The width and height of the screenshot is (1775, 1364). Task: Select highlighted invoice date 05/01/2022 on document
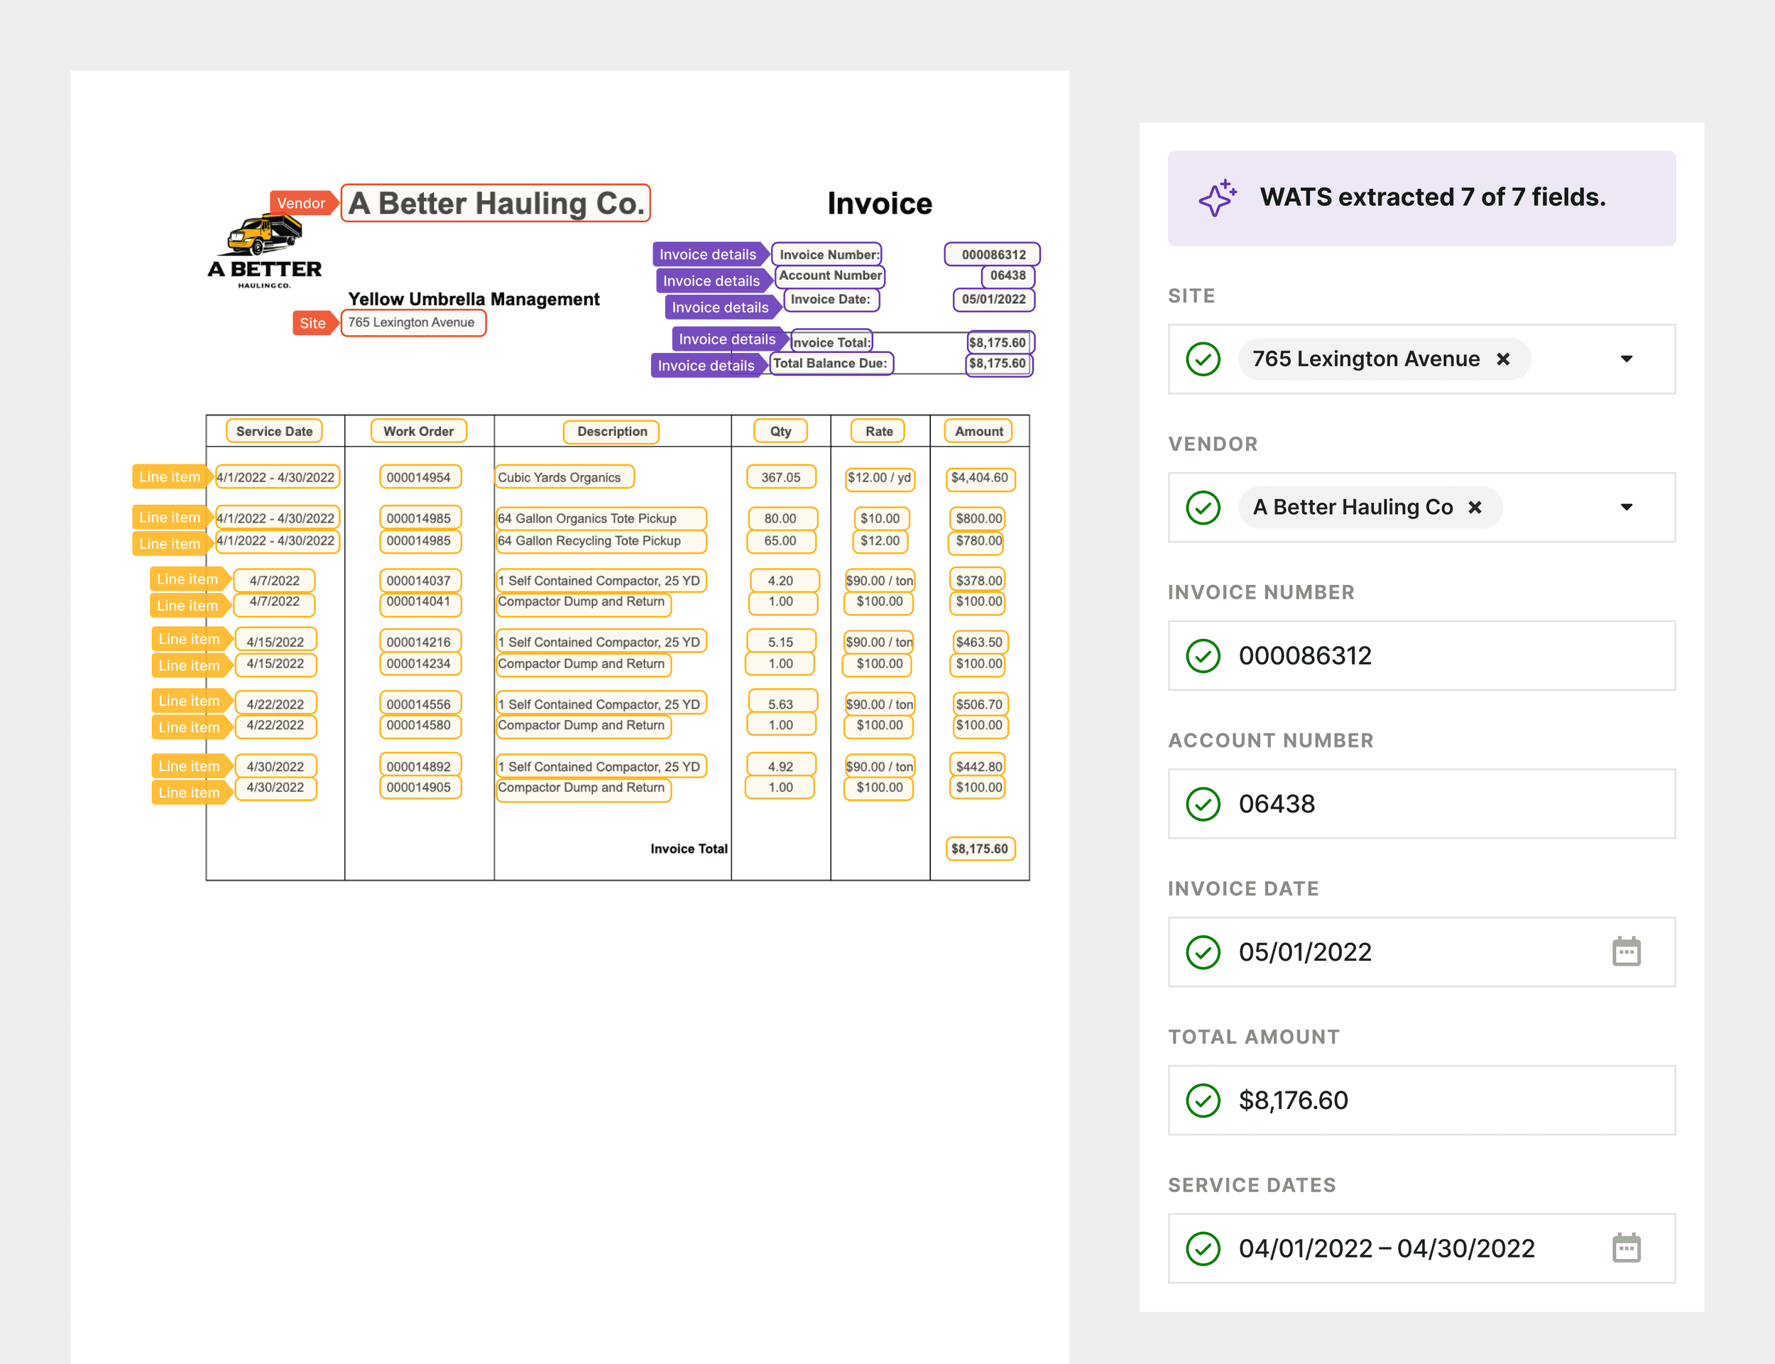(993, 300)
